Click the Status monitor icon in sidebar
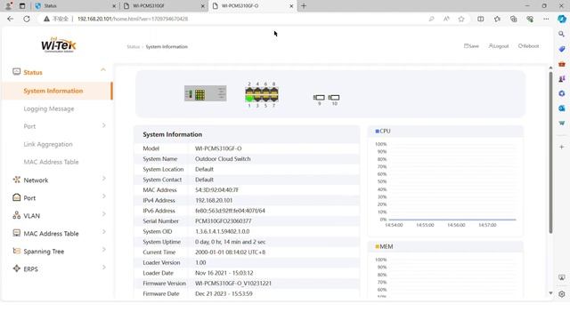 [16, 71]
